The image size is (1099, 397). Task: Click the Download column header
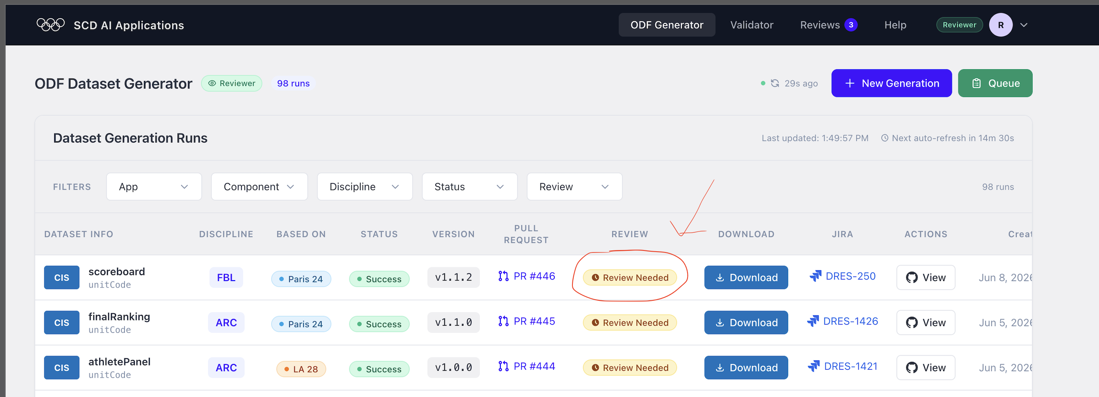pyautogui.click(x=746, y=234)
